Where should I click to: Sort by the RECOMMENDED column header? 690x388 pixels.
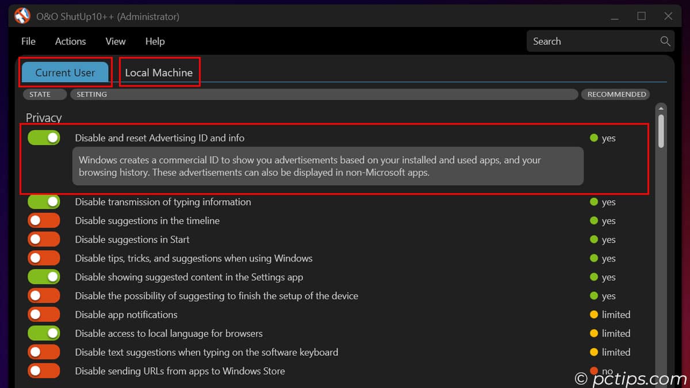point(616,94)
